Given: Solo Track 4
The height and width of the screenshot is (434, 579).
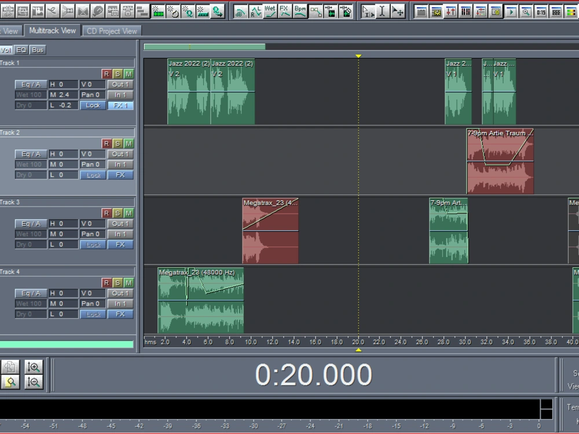Looking at the screenshot, I should tap(118, 283).
